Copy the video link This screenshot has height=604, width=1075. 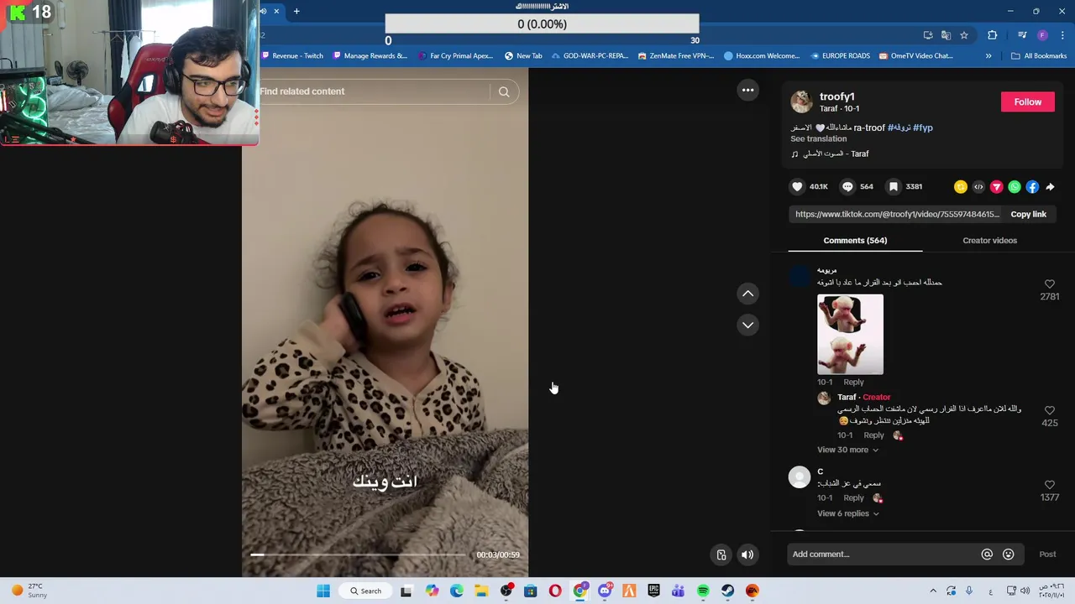(1028, 214)
